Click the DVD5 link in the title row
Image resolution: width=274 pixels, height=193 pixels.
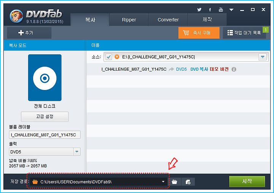(182, 69)
